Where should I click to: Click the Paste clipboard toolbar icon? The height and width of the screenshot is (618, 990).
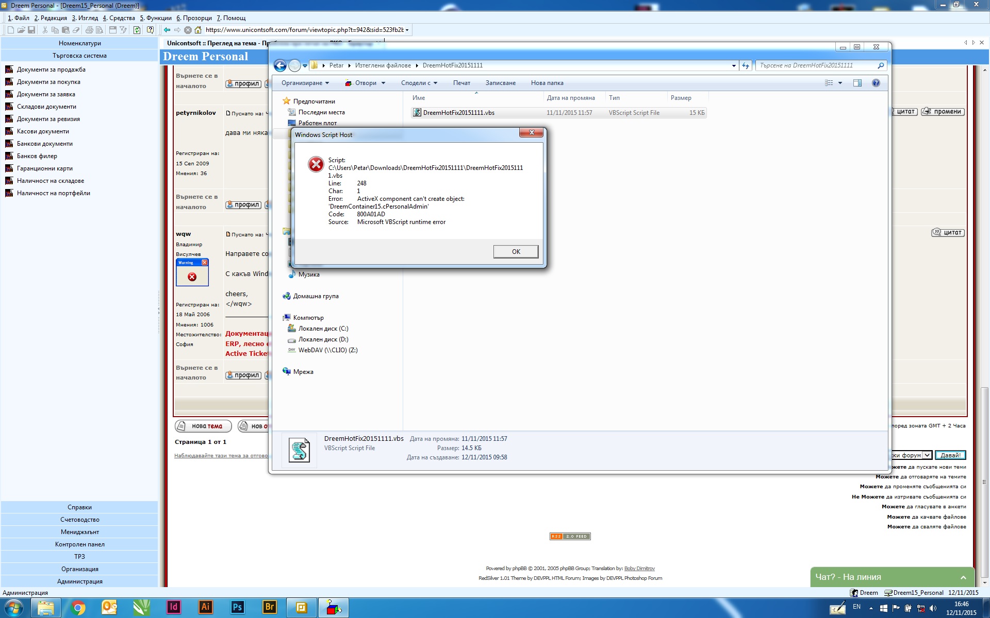[x=65, y=30]
